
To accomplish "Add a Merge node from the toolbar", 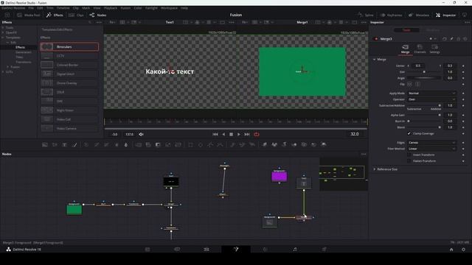I will pos(138,145).
